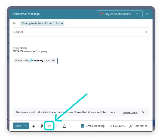Open the sender email account dropdown
The width and height of the screenshot is (162, 138).
[x=119, y=14]
